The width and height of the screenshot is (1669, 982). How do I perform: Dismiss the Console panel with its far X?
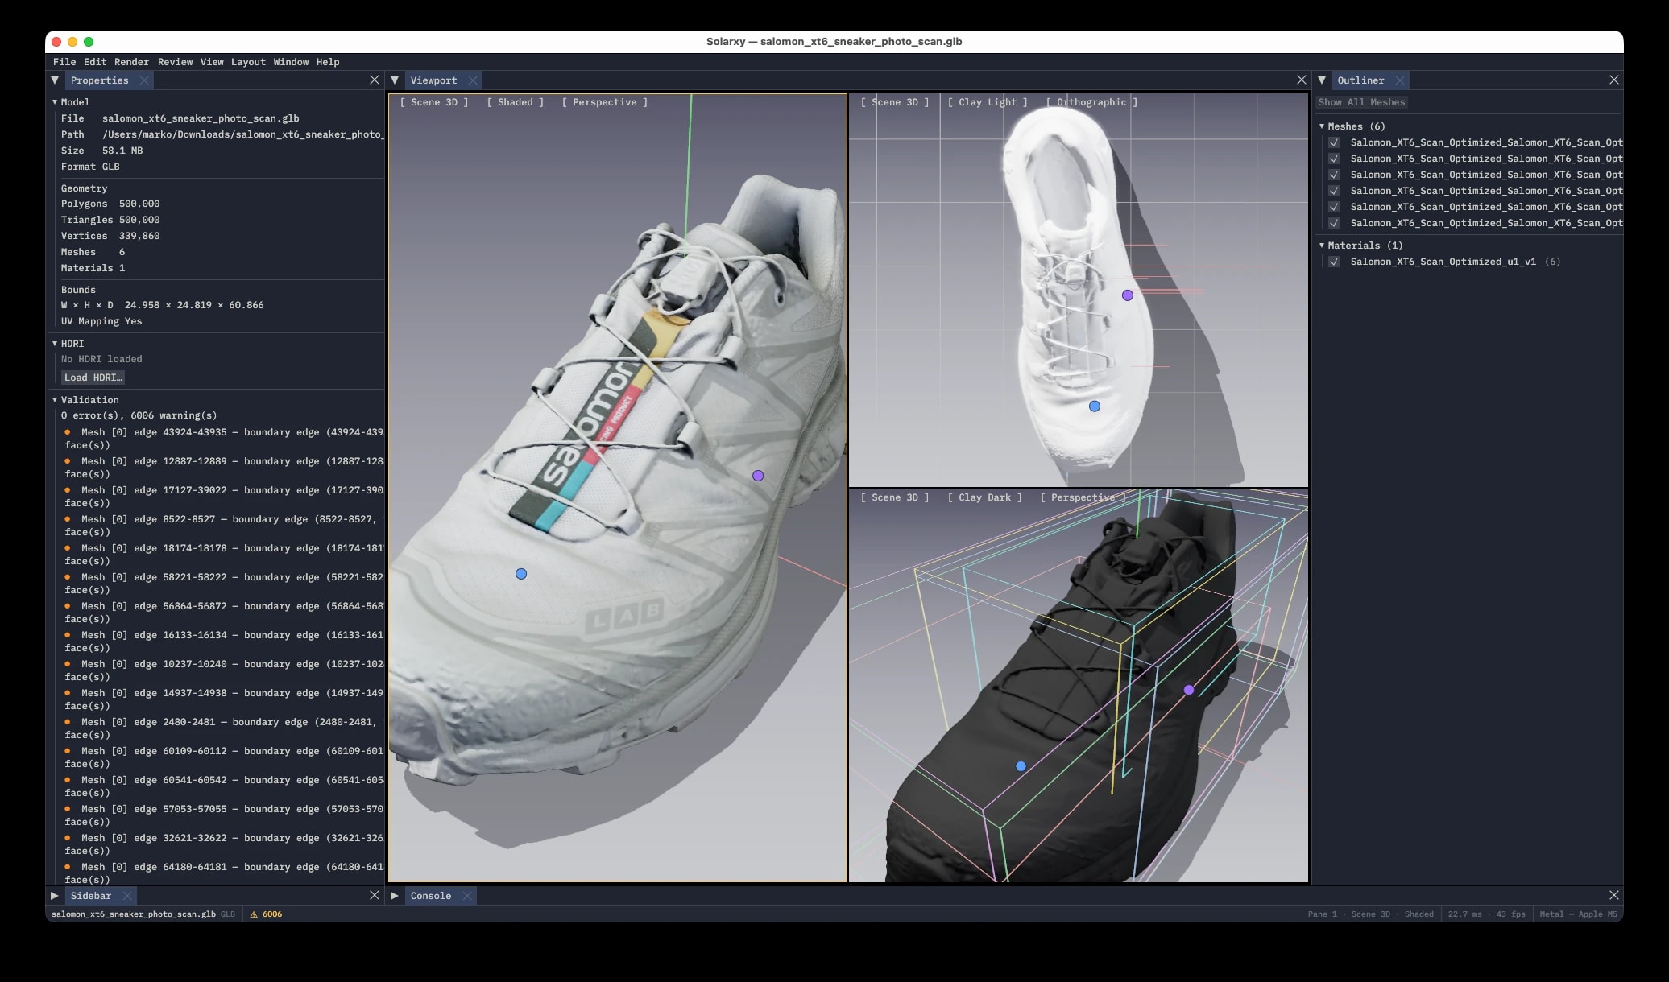[1614, 895]
